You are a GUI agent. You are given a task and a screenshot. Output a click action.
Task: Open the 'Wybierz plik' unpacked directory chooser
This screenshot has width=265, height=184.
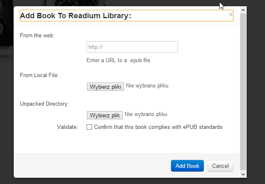point(105,115)
